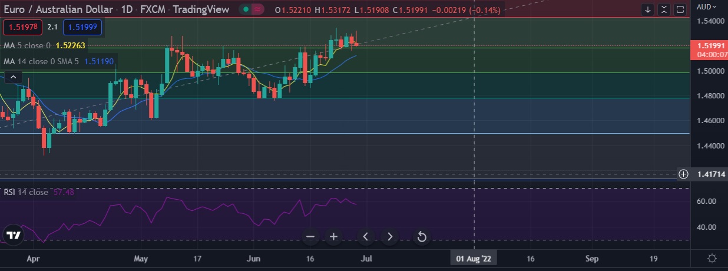Click the RSI scale value 40.00
The image size is (728, 271).
(707, 227)
